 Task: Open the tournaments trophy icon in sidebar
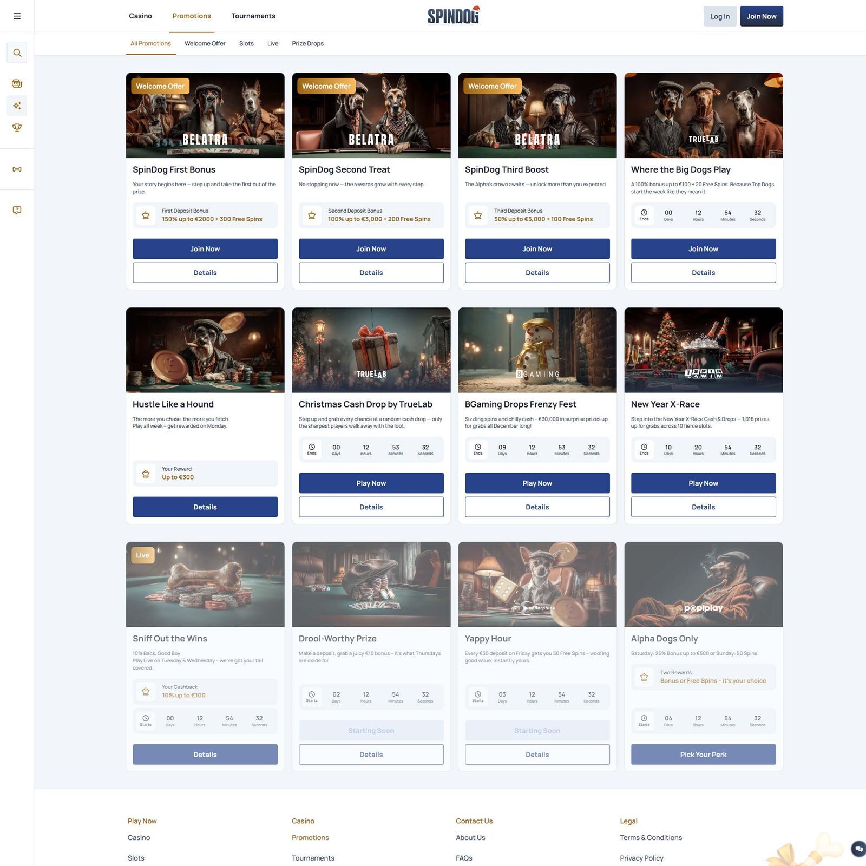(17, 128)
